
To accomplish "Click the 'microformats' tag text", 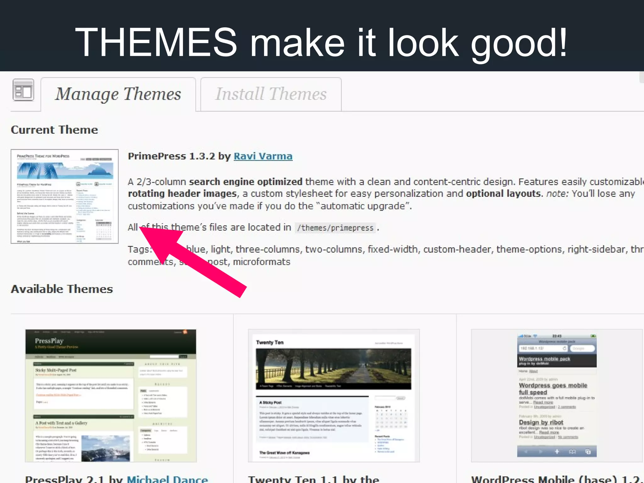I will (262, 262).
